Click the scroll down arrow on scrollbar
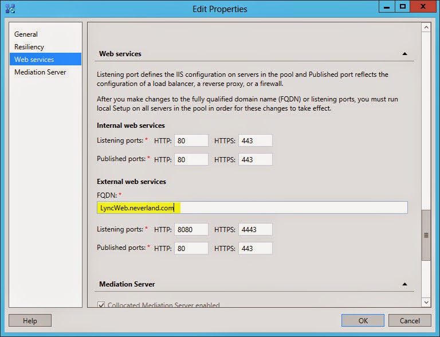Image resolution: width=440 pixels, height=337 pixels. point(426,301)
